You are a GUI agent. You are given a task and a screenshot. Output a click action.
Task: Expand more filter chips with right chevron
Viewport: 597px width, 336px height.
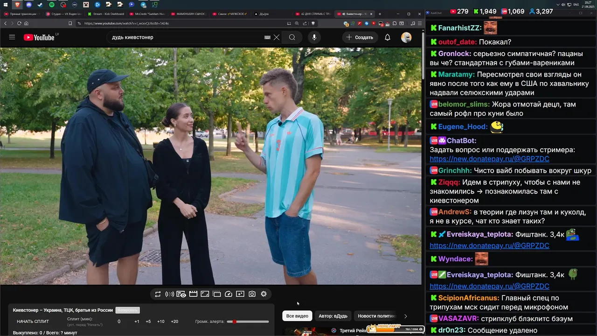coord(405,316)
